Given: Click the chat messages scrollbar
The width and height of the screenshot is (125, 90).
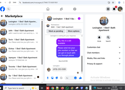Looking at the screenshot, I should [82, 64].
